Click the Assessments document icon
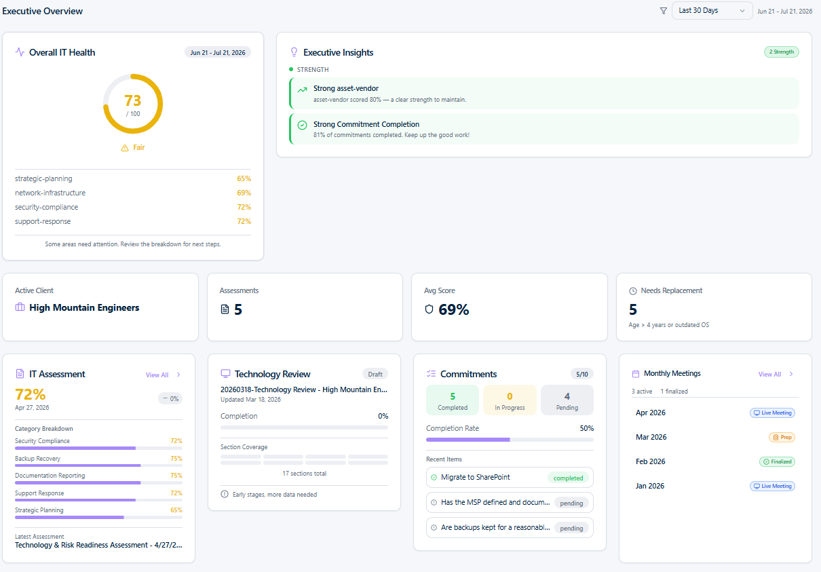The width and height of the screenshot is (821, 572). click(x=225, y=310)
